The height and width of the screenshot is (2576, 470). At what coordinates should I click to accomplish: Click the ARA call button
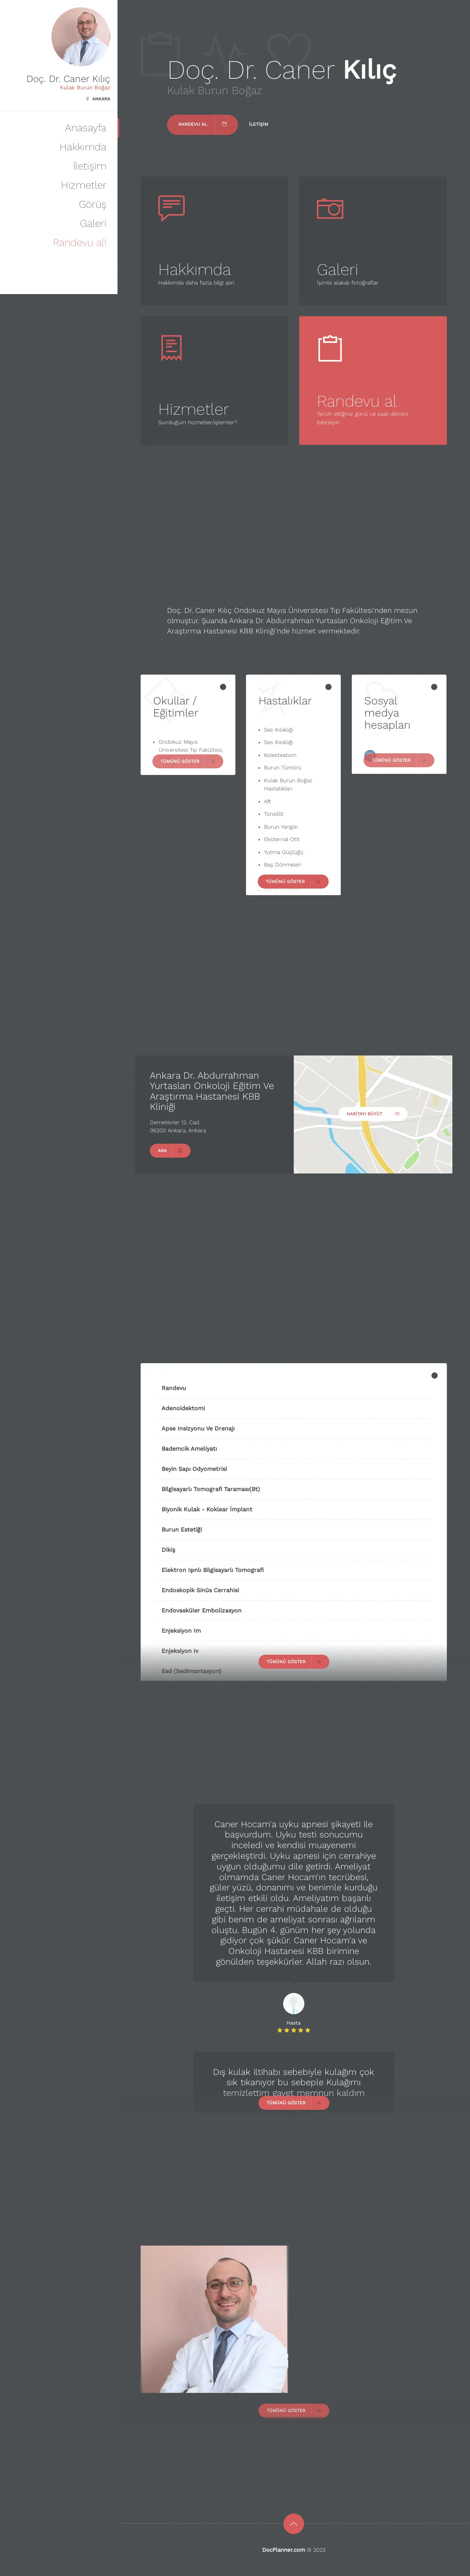170,1151
